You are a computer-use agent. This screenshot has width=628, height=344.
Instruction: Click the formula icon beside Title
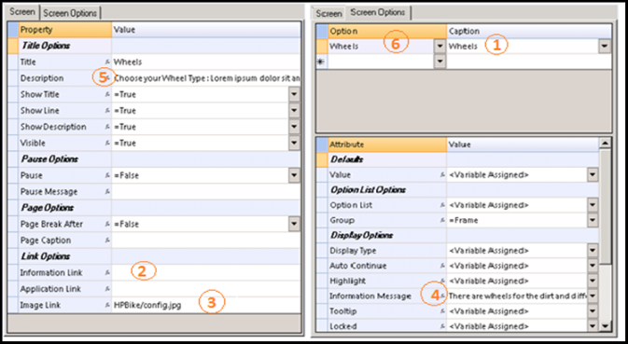[107, 62]
